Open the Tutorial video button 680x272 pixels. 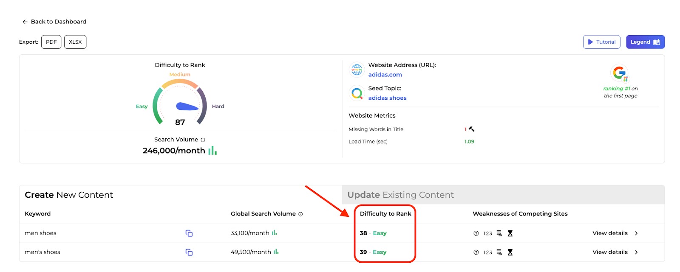click(602, 42)
